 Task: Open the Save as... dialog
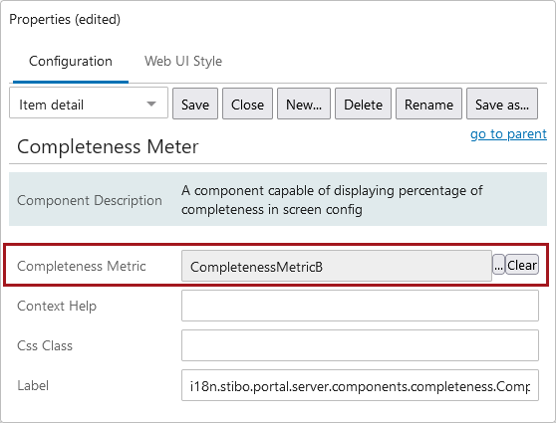click(502, 104)
